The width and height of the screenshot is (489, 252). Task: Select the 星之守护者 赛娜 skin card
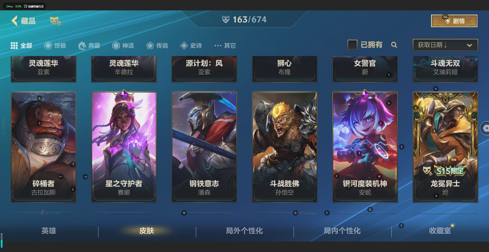pyautogui.click(x=124, y=147)
